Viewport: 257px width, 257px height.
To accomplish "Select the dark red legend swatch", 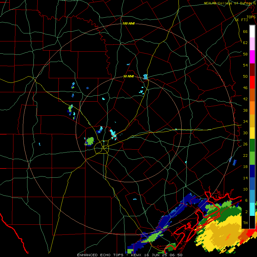I will pyautogui.click(x=252, y=70).
